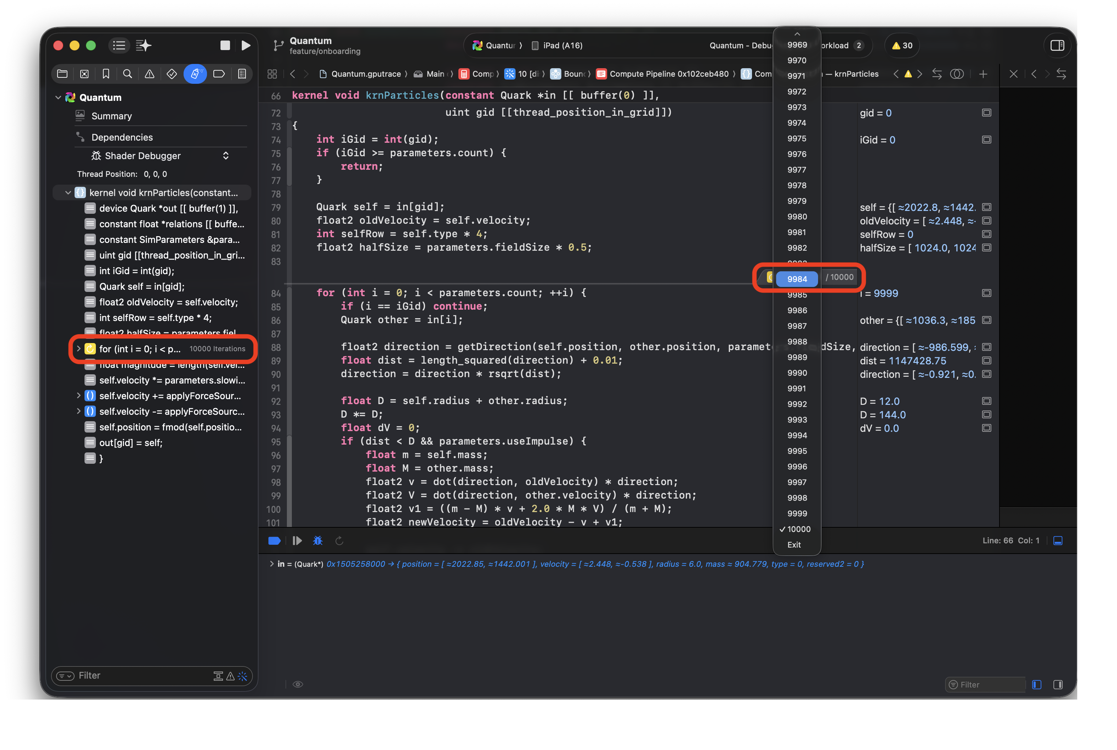Click the Stop button in toolbar
The width and height of the screenshot is (1117, 750).
[x=225, y=45]
